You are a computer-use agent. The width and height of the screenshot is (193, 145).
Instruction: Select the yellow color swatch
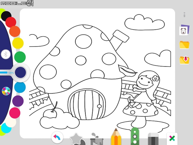(18, 43)
